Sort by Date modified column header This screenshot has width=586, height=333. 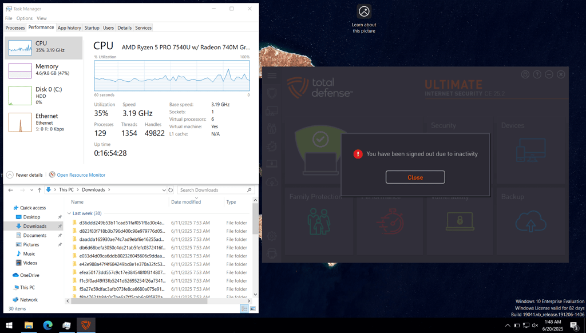point(186,202)
